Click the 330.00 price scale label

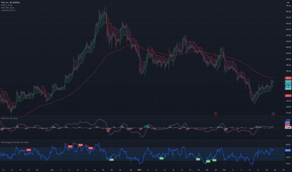point(289,101)
